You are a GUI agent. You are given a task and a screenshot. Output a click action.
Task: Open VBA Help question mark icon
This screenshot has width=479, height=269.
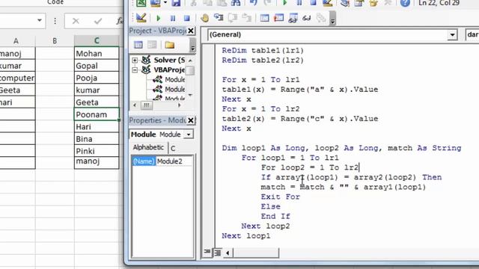point(405,3)
